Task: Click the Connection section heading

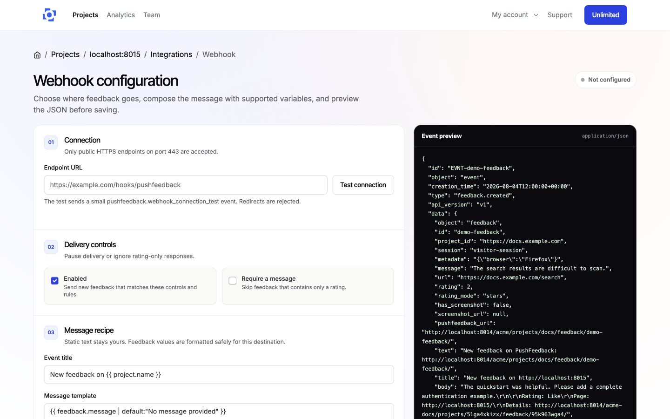Action: click(x=82, y=140)
